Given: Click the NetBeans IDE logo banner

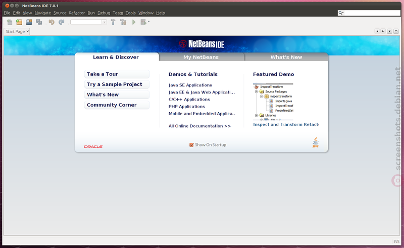Looking at the screenshot, I should point(201,44).
